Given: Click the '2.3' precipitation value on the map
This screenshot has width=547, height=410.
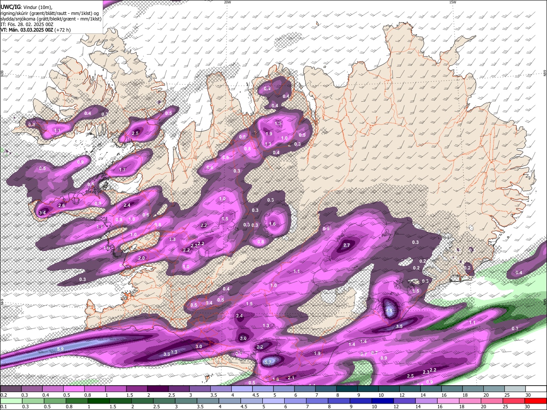Looking at the screenshot, I should (426, 372).
